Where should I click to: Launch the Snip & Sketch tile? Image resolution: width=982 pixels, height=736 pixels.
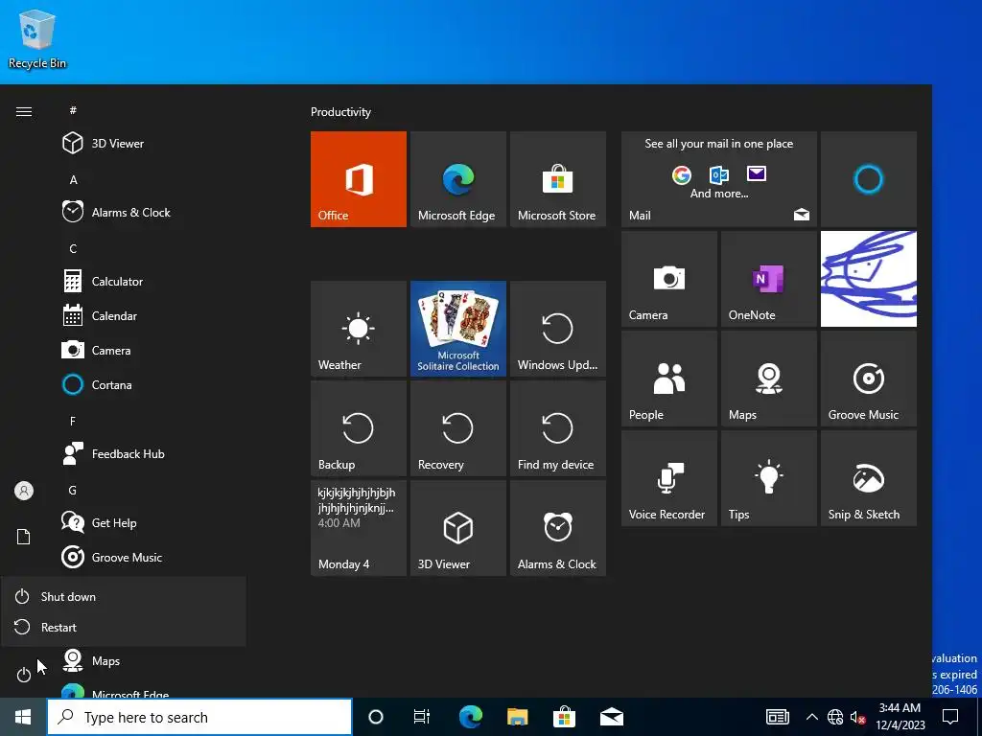click(x=868, y=477)
